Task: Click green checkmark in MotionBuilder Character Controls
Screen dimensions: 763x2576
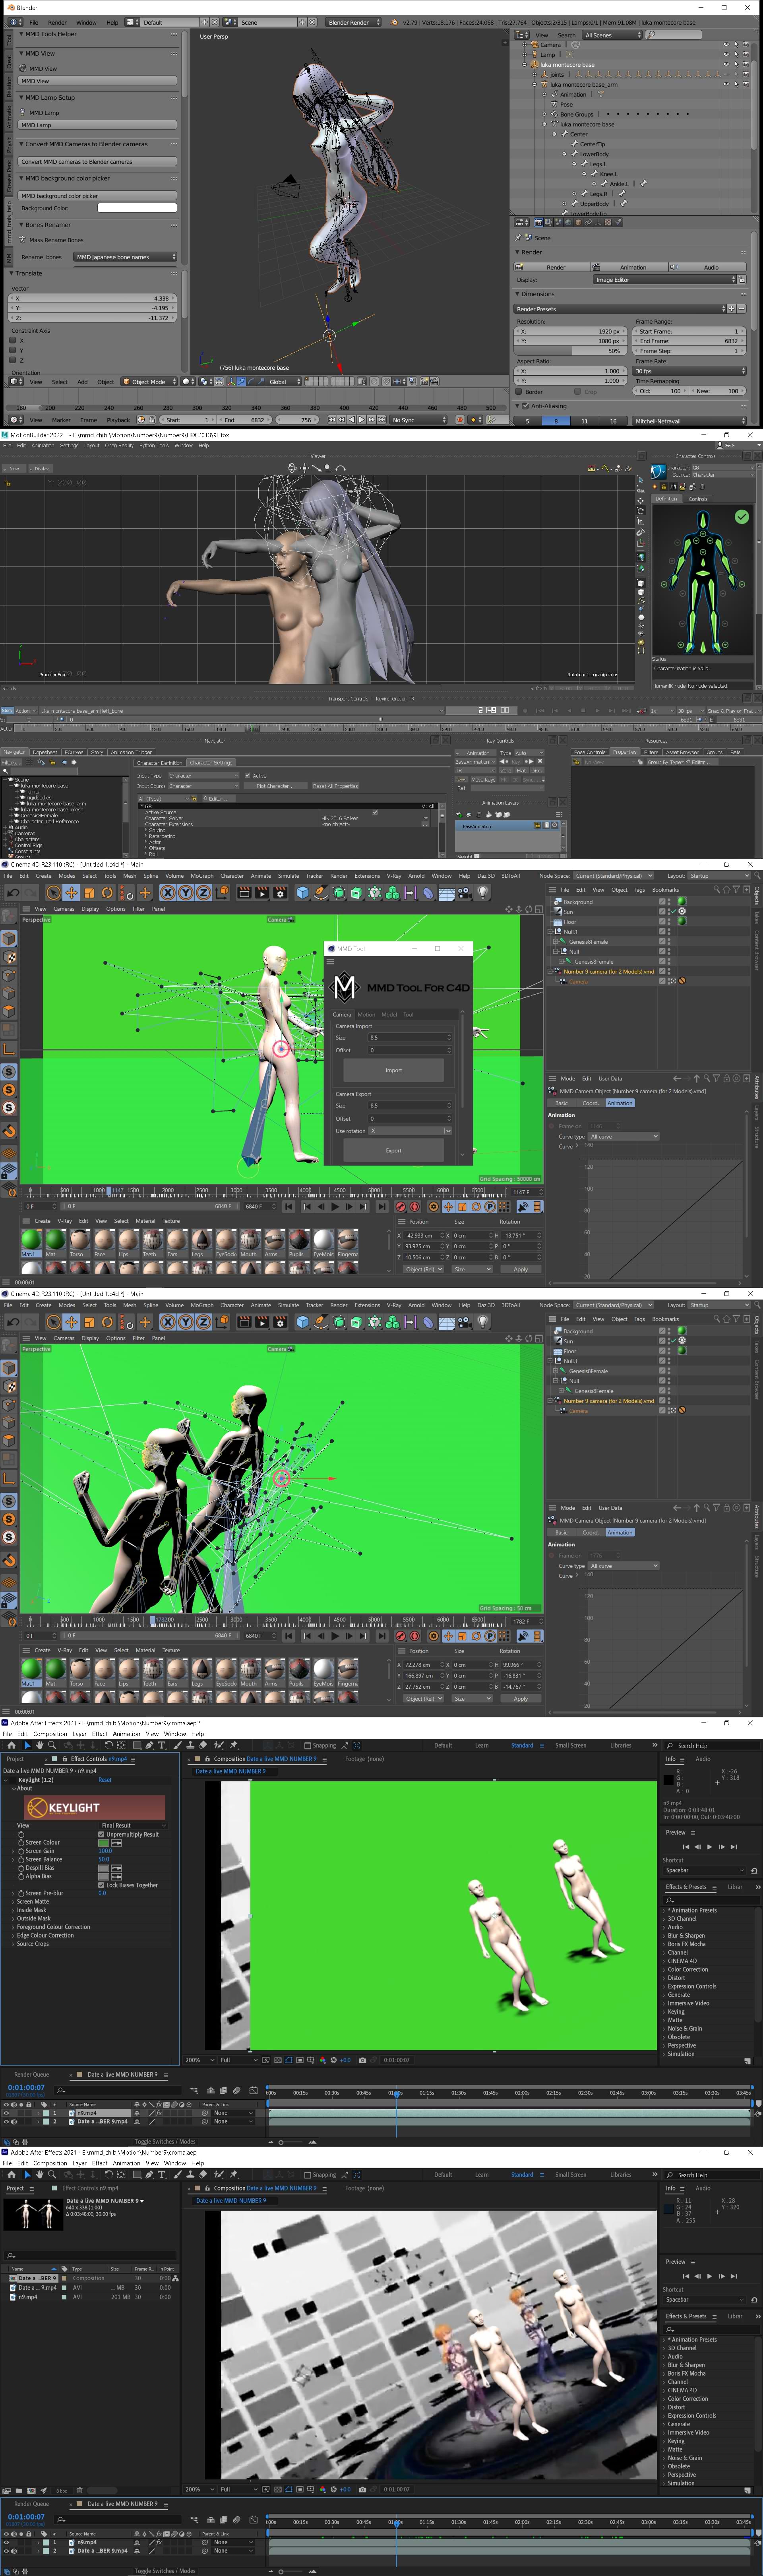Action: click(741, 517)
